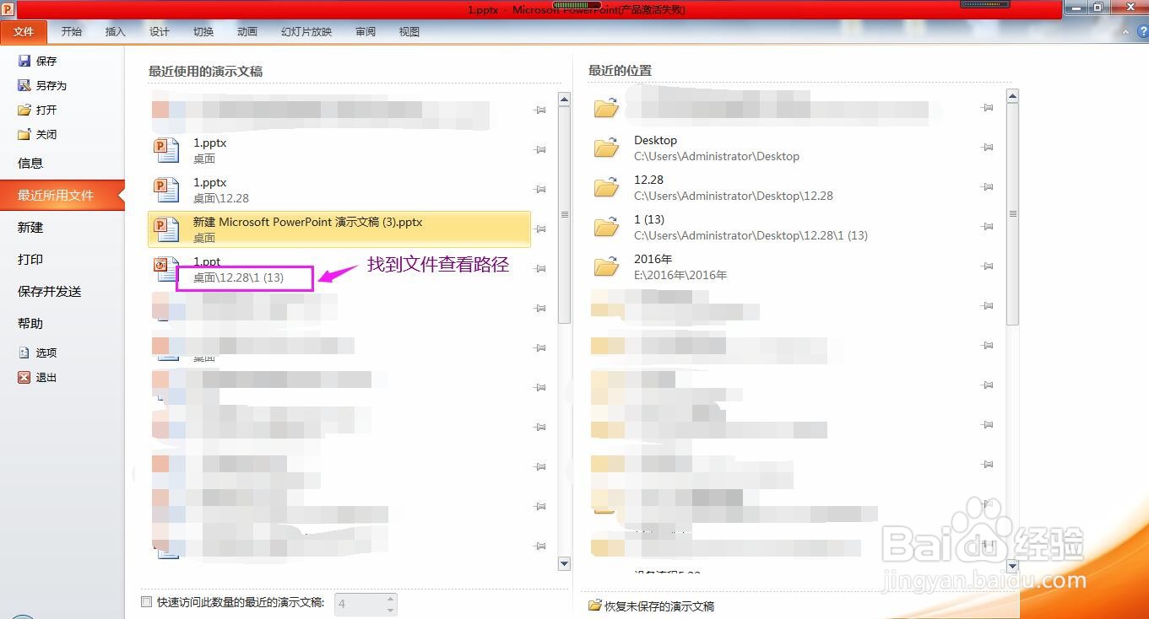Click the 另存为 command

[51, 85]
